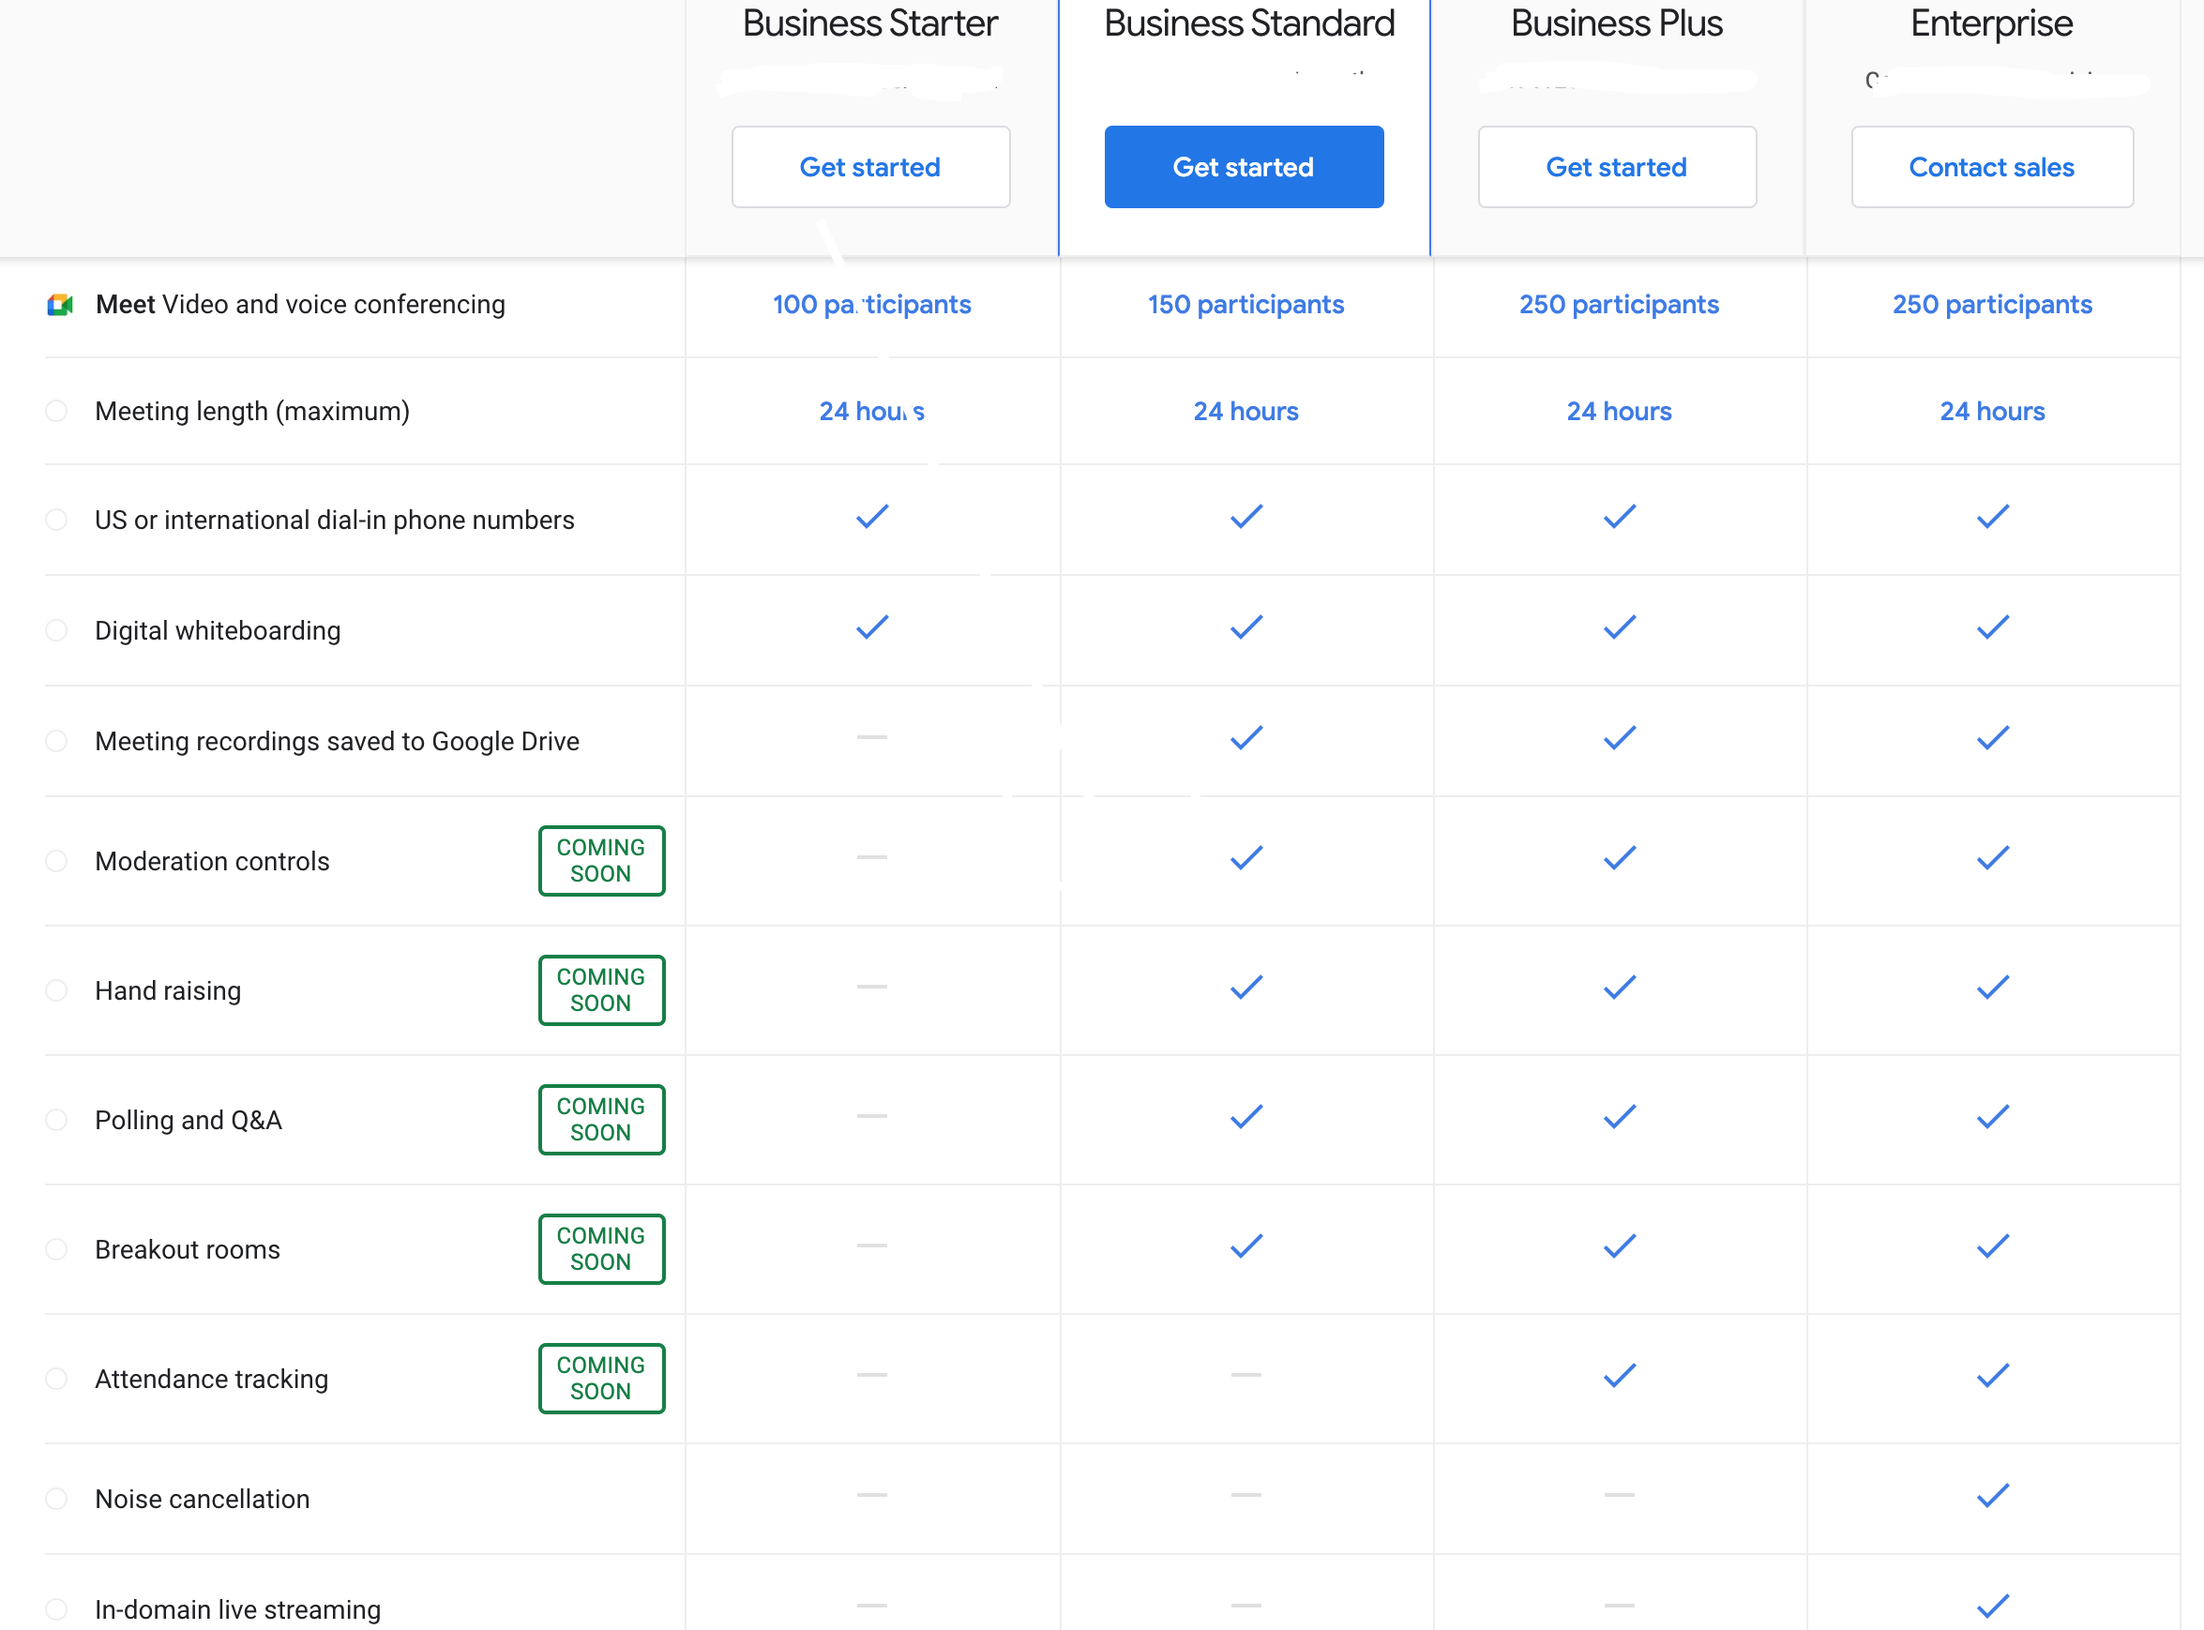Click Get started under Business Plus
The height and width of the screenshot is (1630, 2204).
coord(1617,167)
